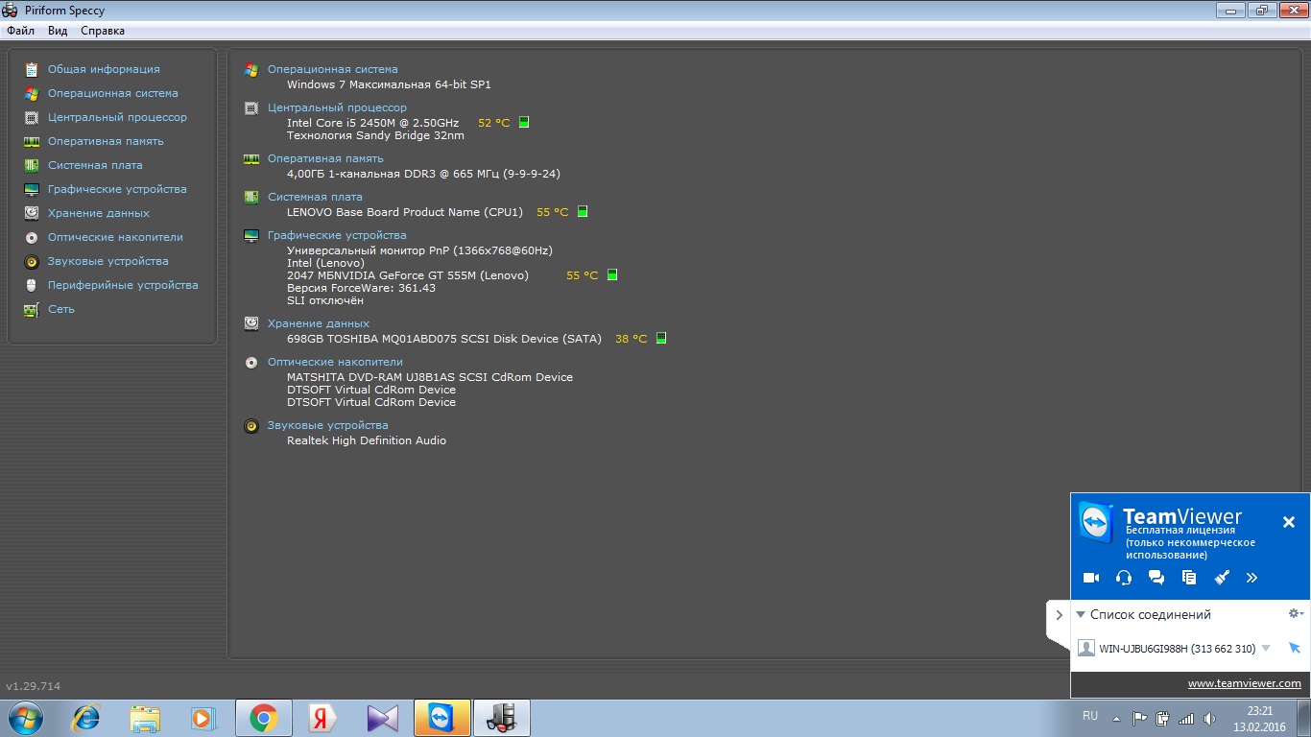Click the WIN-UJBU6GI988H connection entry
Image resolution: width=1311 pixels, height=737 pixels.
click(1177, 649)
